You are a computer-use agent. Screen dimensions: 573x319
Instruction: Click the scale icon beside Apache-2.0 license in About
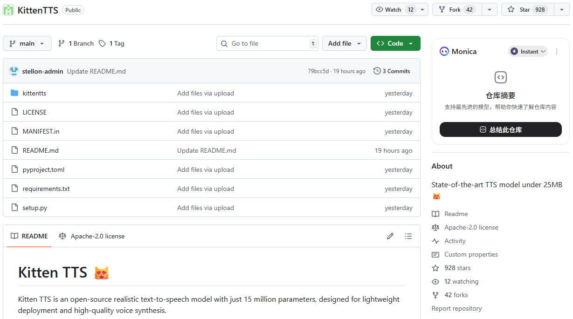(x=435, y=227)
